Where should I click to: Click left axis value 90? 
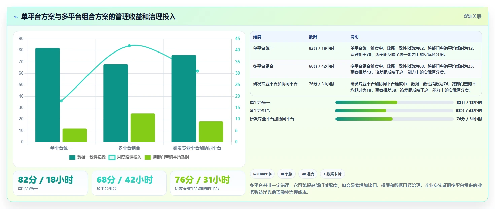click(x=21, y=39)
